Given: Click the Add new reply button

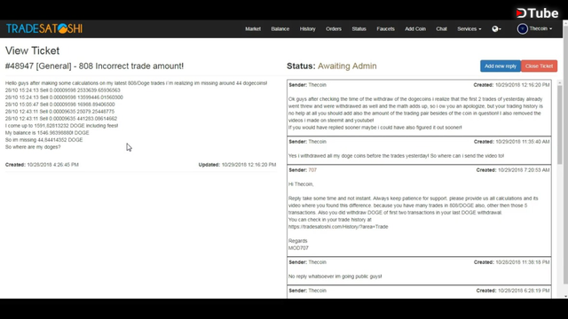Looking at the screenshot, I should click(x=501, y=66).
